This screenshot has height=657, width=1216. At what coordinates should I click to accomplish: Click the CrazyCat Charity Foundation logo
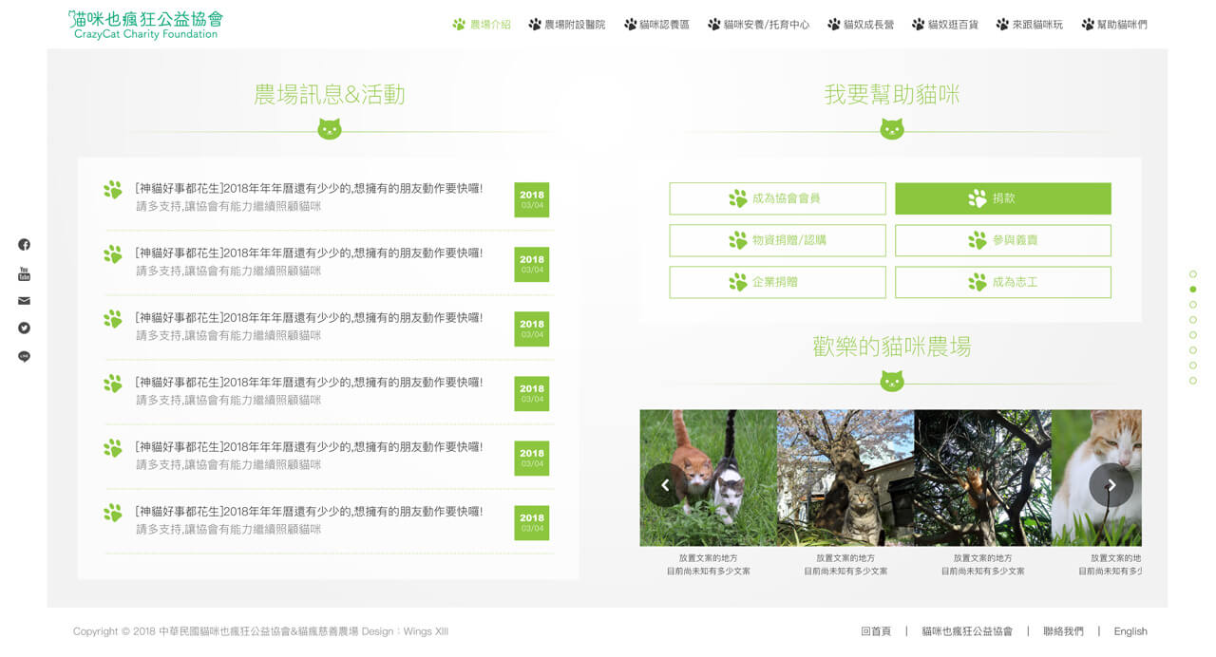145,25
